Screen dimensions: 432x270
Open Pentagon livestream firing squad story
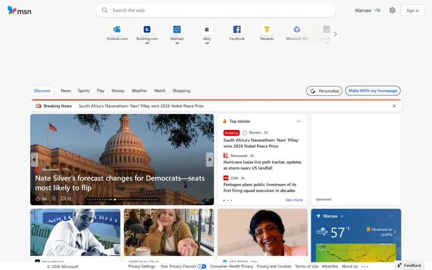[260, 187]
